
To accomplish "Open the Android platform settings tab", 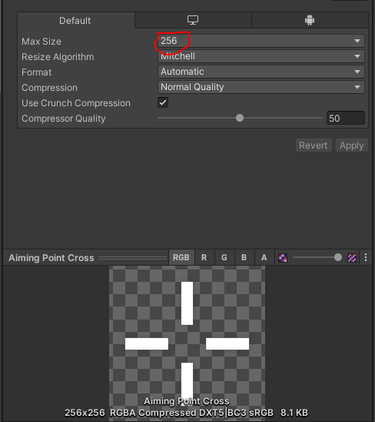I will tap(310, 20).
